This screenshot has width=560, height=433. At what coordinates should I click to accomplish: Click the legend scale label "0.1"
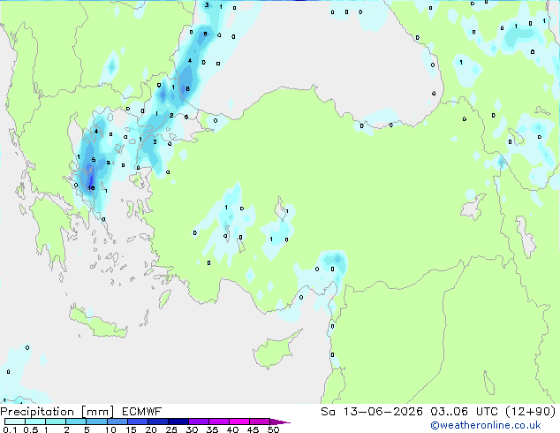tap(10, 429)
